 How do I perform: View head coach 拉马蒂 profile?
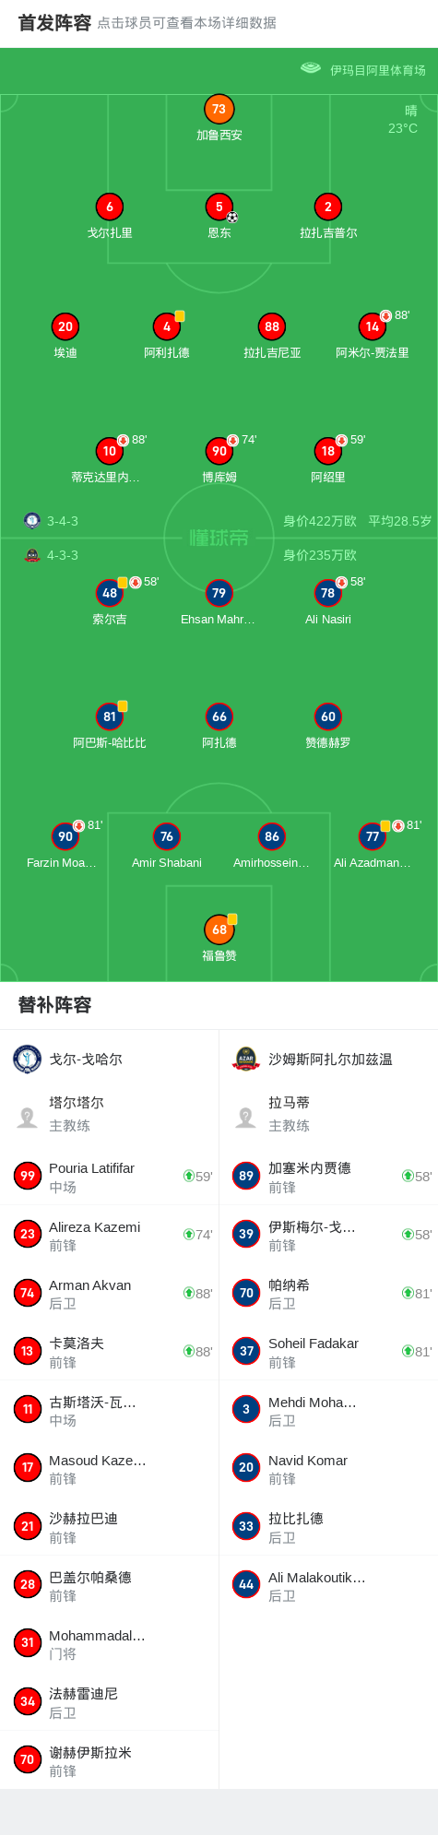(328, 1114)
